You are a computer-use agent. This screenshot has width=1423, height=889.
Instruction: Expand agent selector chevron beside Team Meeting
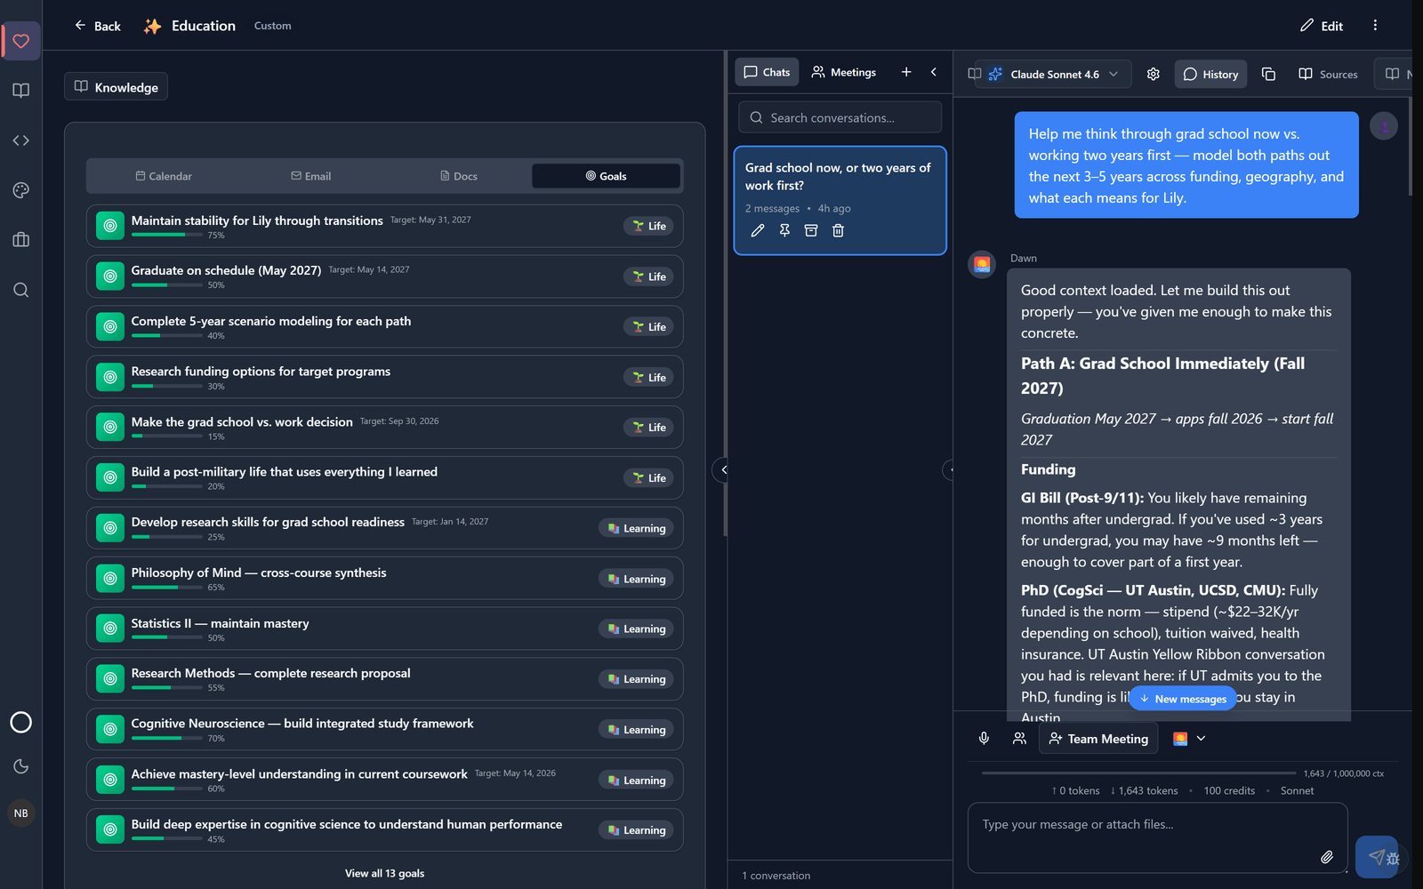[1202, 739]
